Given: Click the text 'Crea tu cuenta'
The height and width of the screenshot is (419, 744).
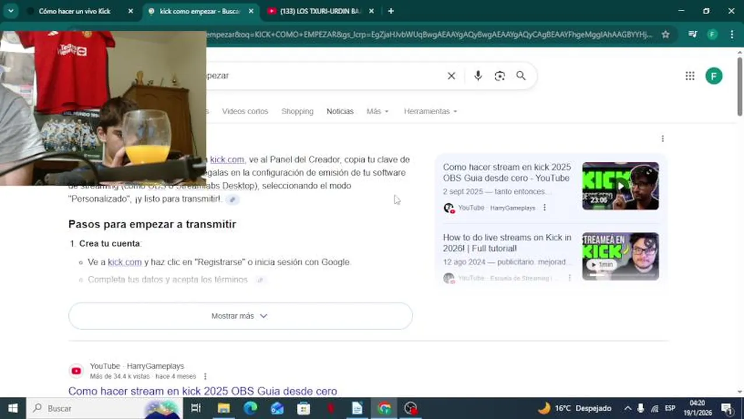Looking at the screenshot, I should pos(110,243).
